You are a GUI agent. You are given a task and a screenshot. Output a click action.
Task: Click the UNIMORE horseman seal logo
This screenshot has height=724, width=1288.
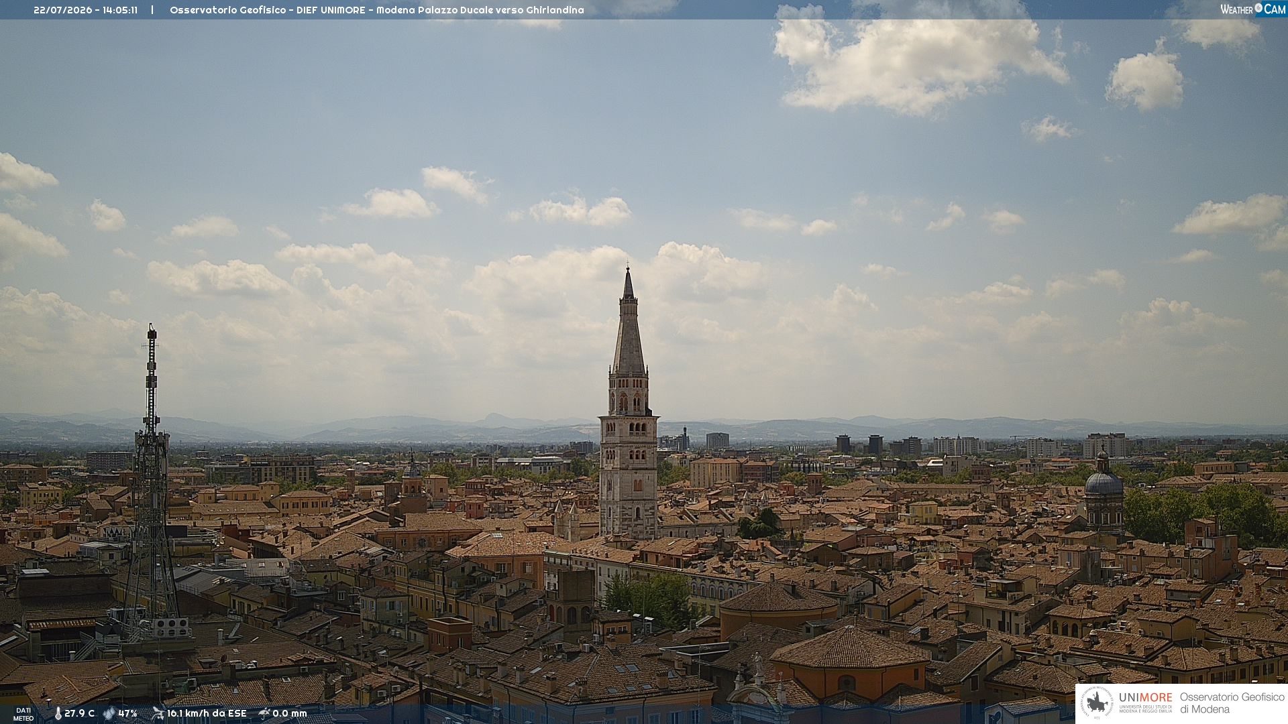pyautogui.click(x=1097, y=703)
